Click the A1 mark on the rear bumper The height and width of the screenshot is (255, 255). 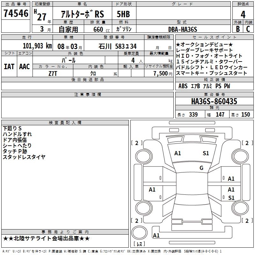click(156, 236)
